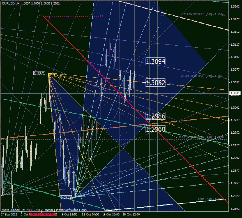Screen dimensions: 242x218
Task: Click the 19 Oct 12:00 time axis label
Action: [131, 215]
